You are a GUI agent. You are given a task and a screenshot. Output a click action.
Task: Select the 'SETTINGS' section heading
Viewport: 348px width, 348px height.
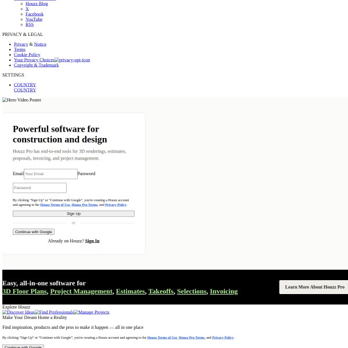(x=13, y=75)
